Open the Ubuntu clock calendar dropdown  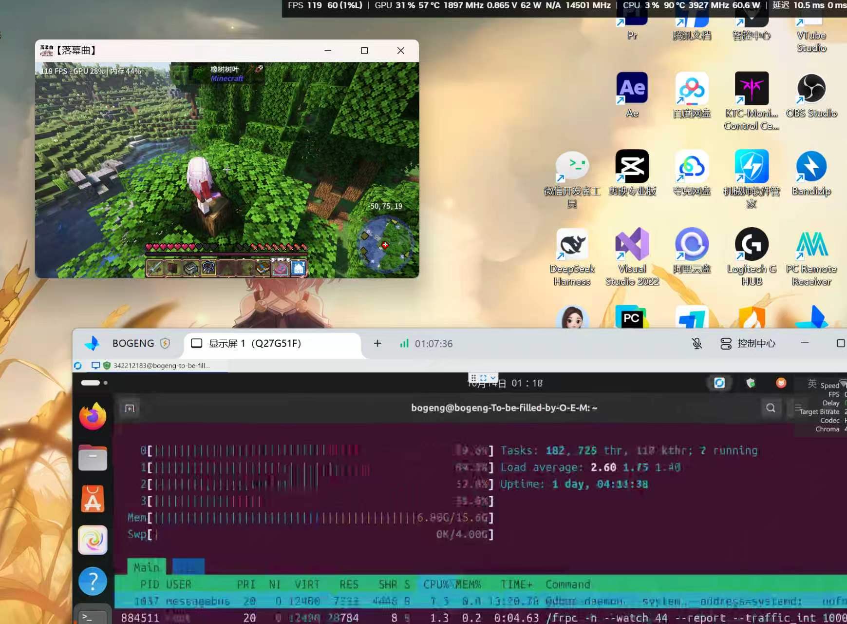[x=505, y=384]
